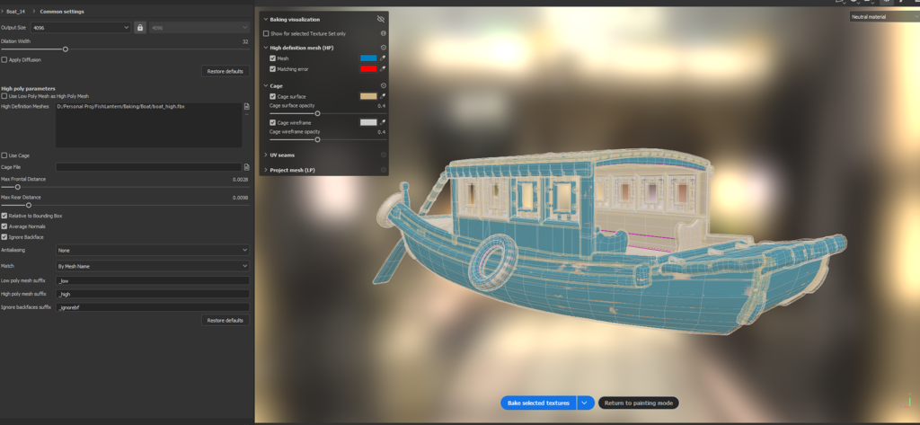
Task: Open the Output Size 4096 dropdown
Action: click(x=81, y=28)
